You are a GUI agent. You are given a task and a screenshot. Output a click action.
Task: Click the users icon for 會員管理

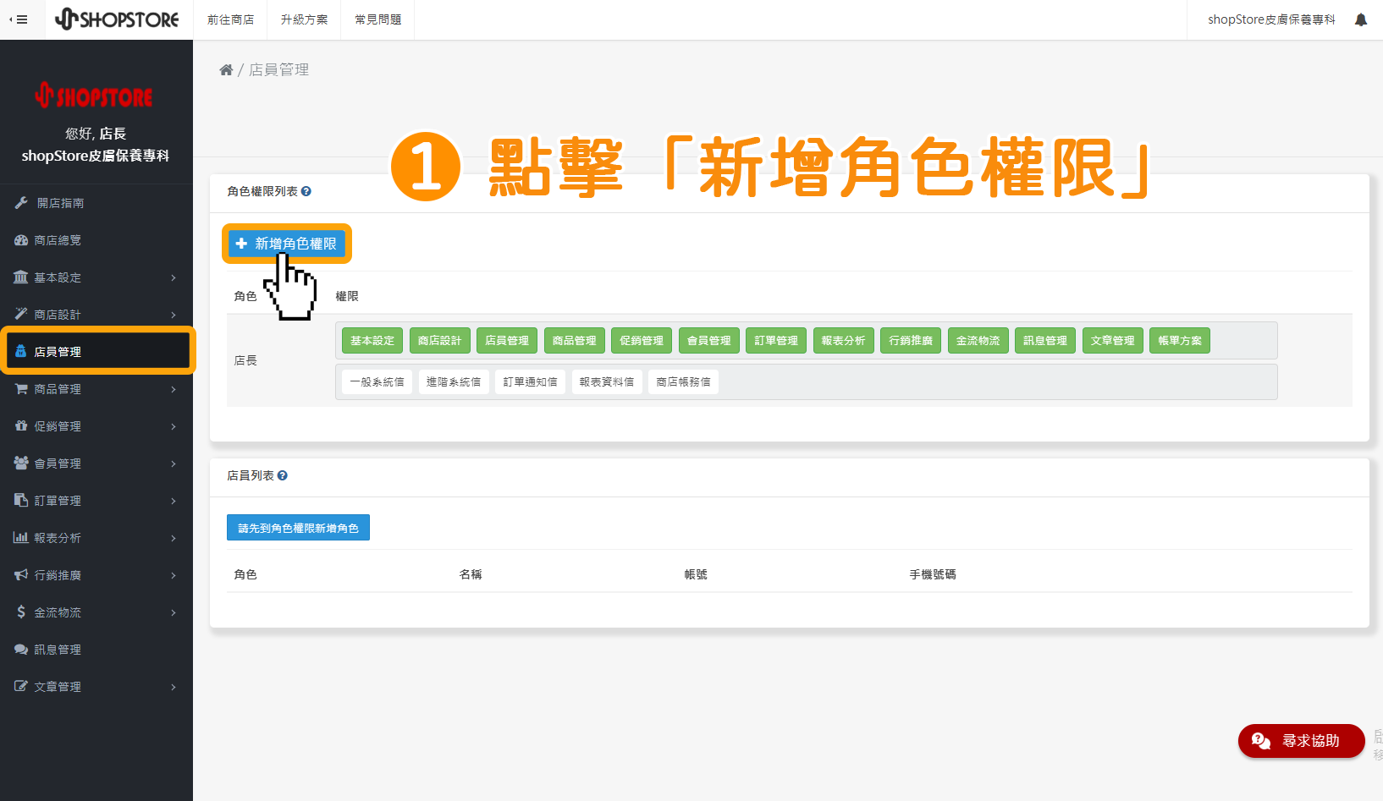tap(21, 463)
